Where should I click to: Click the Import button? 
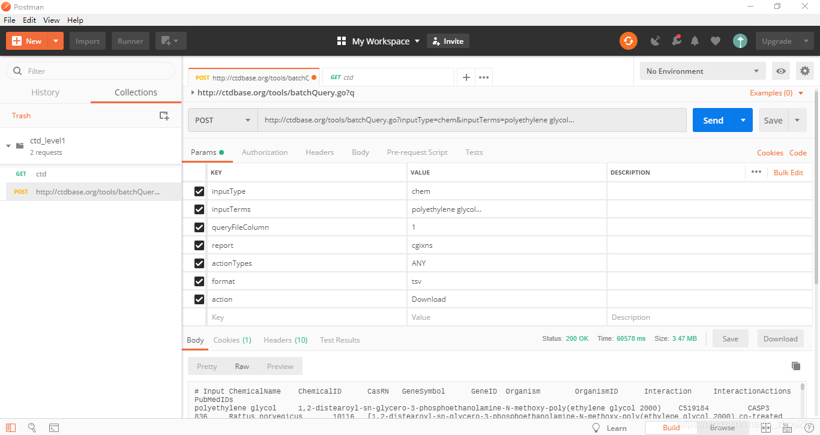coord(88,41)
